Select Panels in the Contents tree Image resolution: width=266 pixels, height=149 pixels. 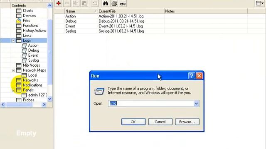coord(28,90)
